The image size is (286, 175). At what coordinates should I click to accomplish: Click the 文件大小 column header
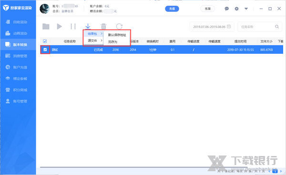(266, 41)
